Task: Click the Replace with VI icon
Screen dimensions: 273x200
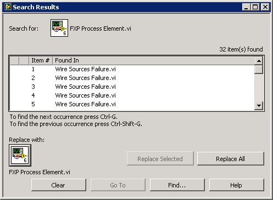Action: point(20,155)
